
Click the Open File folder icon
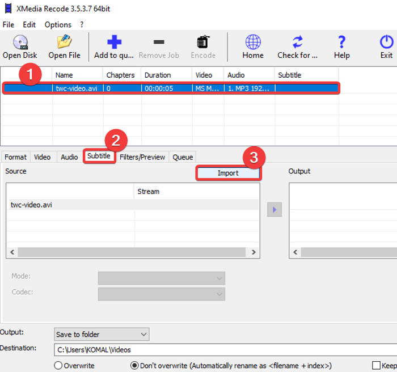[64, 43]
